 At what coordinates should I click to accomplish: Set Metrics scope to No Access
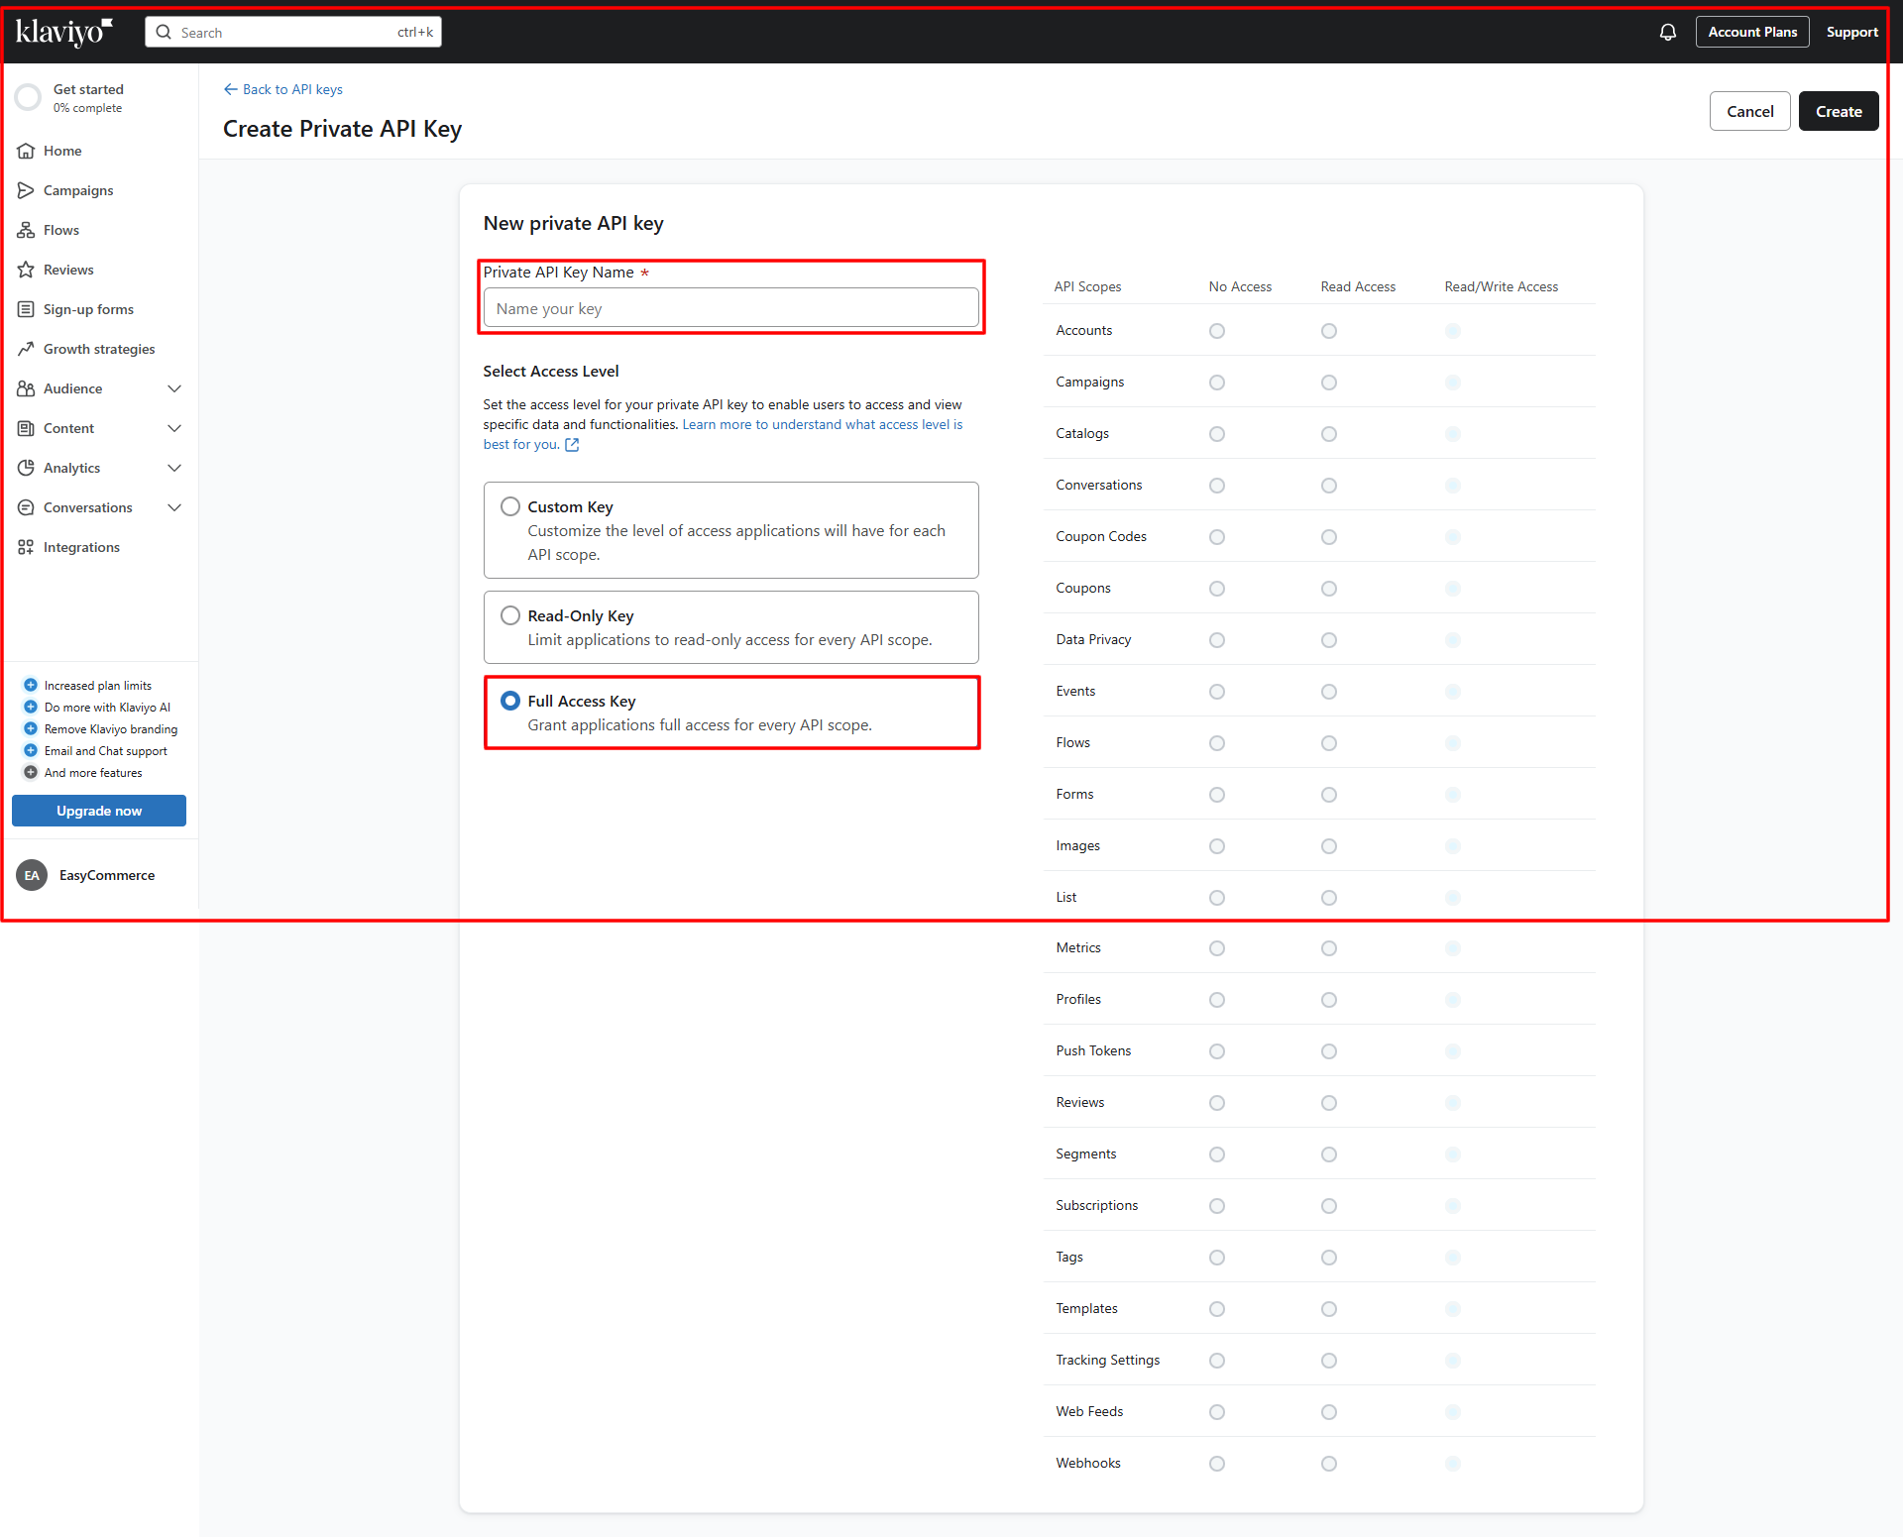(1217, 948)
